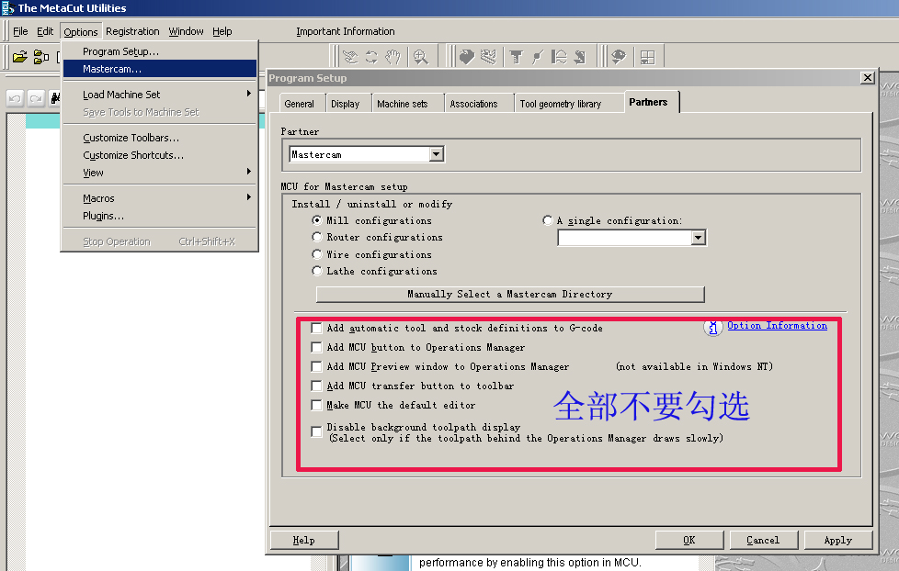Image resolution: width=899 pixels, height=571 pixels.
Task: Open the single configuration dropdown list
Action: coord(698,237)
